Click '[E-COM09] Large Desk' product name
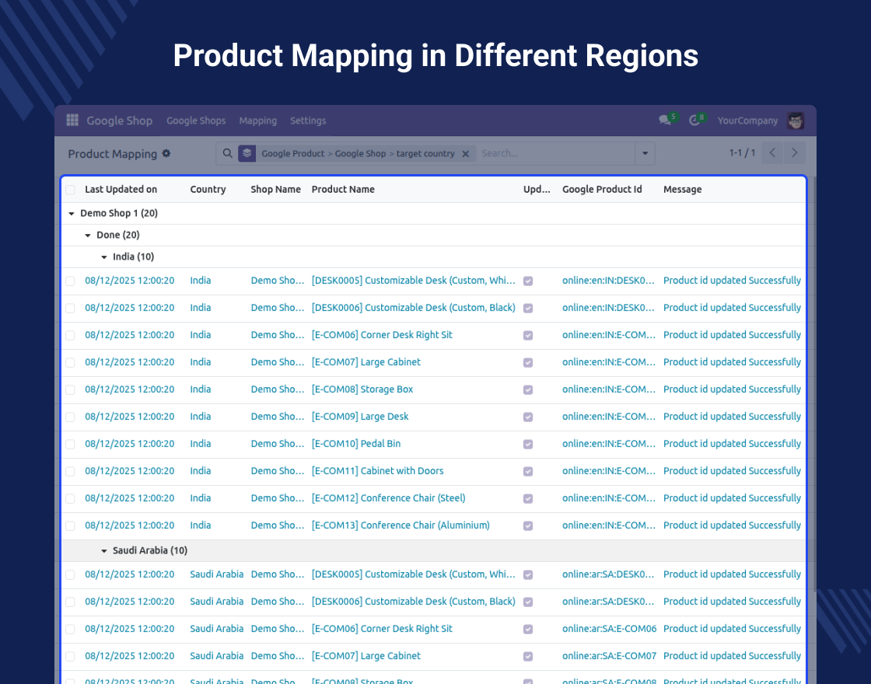The height and width of the screenshot is (684, 871). click(359, 417)
